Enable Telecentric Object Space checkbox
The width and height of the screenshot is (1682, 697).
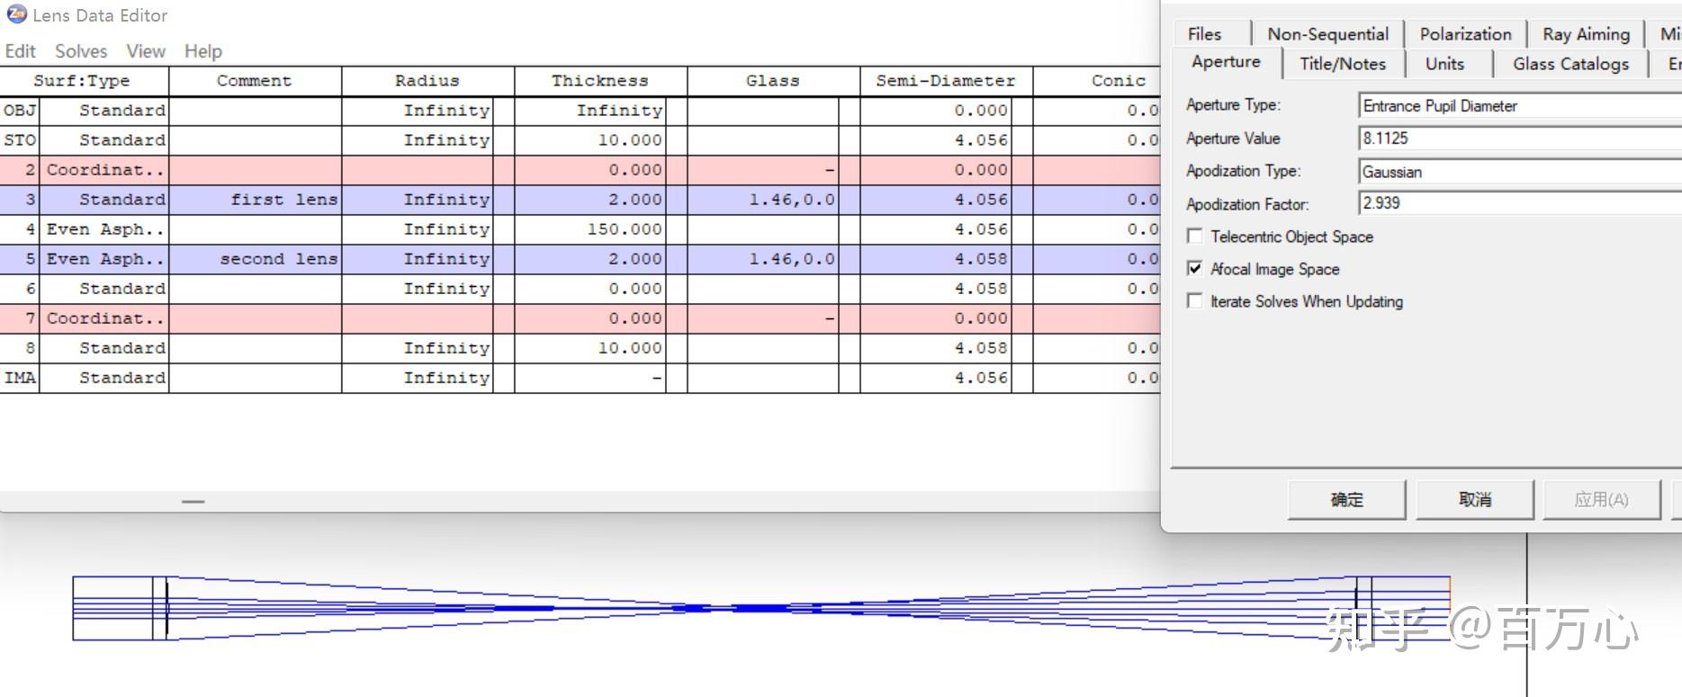point(1195,237)
